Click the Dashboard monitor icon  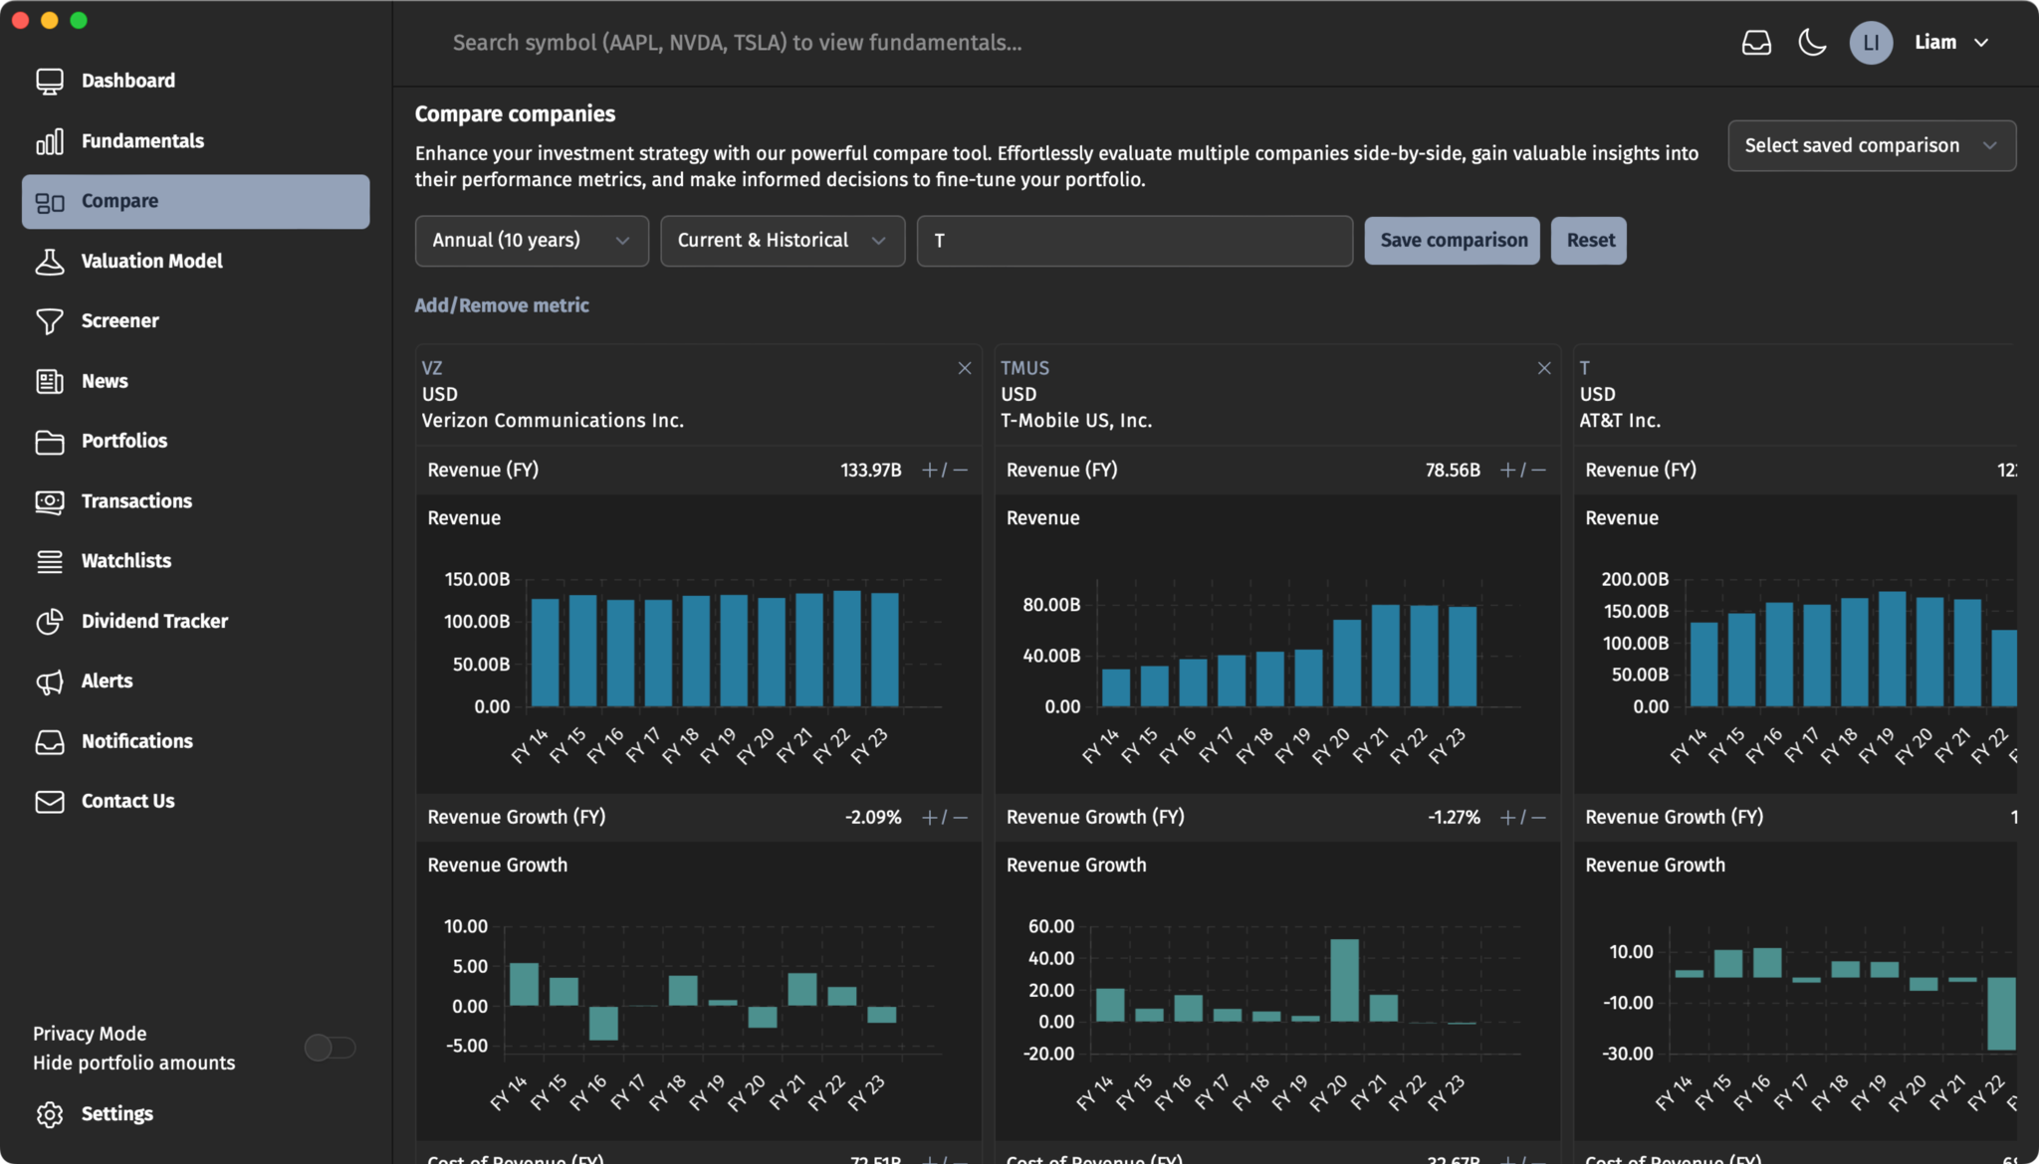(50, 82)
